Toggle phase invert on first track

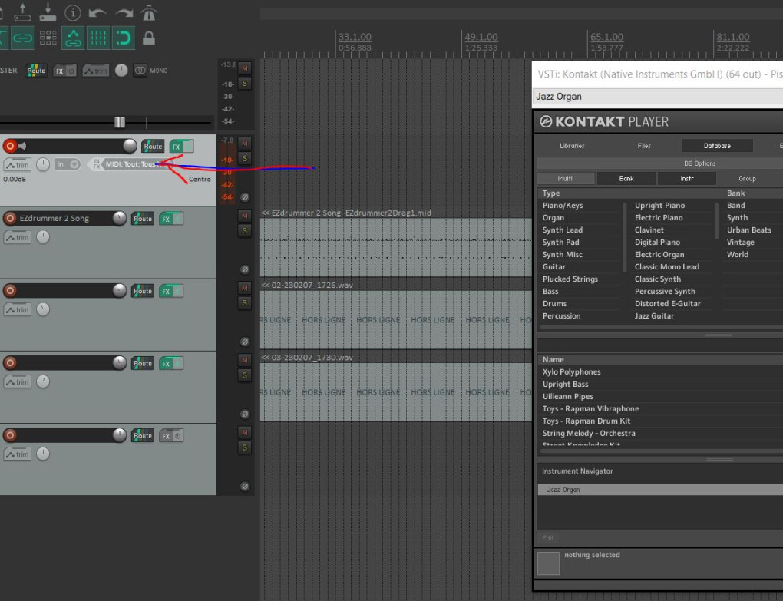coord(245,196)
